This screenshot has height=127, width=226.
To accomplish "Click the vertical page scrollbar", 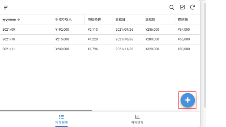I will click(205, 55).
